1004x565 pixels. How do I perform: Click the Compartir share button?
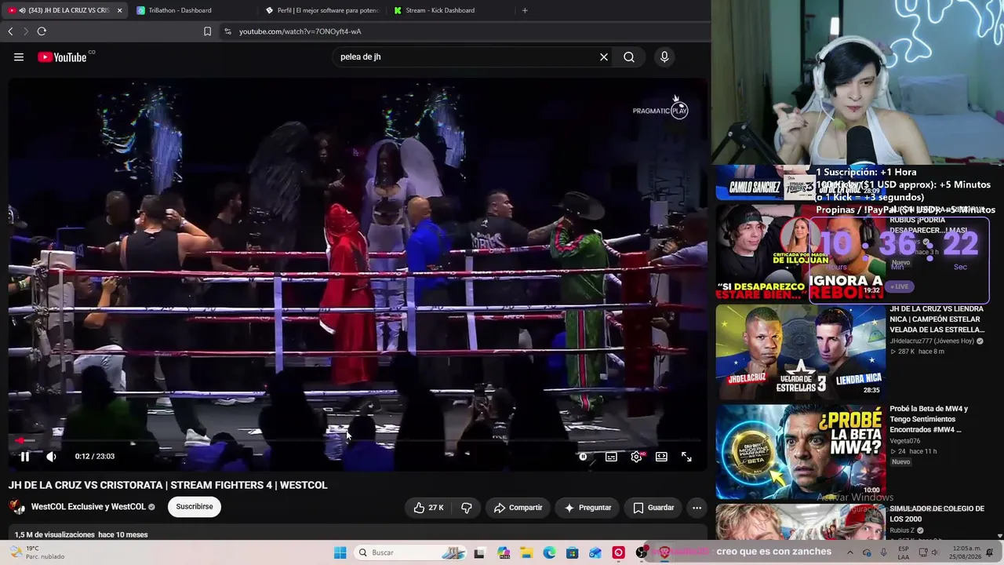518,508
